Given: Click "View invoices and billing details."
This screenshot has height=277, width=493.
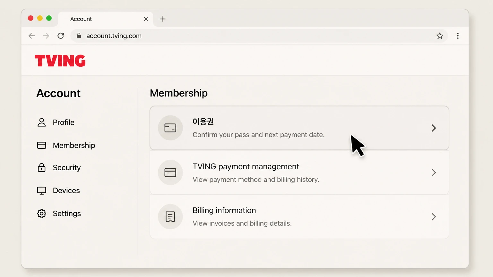Looking at the screenshot, I should pos(242,223).
